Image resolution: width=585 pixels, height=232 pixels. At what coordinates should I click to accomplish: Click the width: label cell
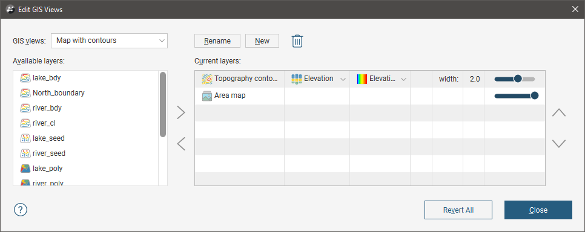[449, 79]
